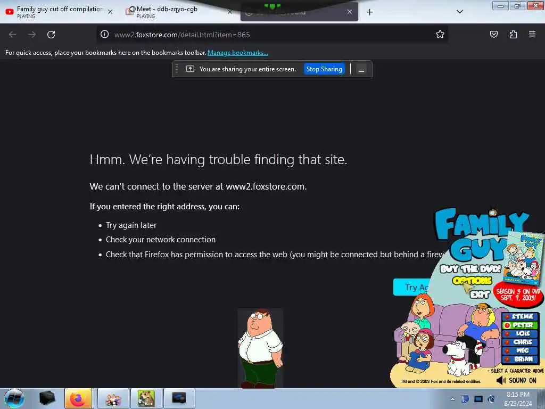Click Exit in the Family Guy widget
The height and width of the screenshot is (409, 545).
tap(480, 295)
